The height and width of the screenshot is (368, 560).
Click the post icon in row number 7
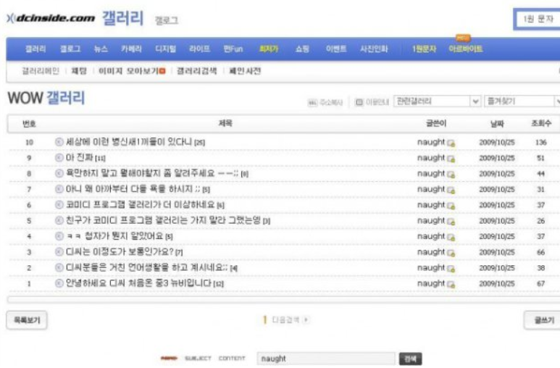(x=59, y=189)
